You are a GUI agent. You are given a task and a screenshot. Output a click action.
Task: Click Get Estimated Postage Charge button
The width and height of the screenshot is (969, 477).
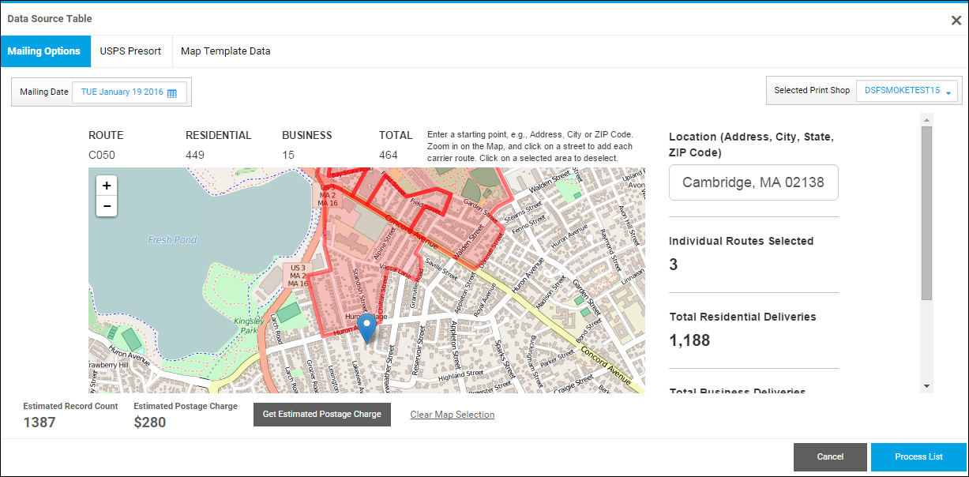[x=321, y=414]
